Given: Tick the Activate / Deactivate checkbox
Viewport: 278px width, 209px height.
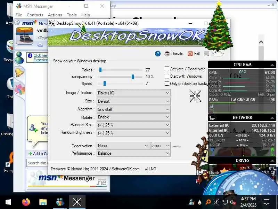Looking at the screenshot, I should (167, 69).
